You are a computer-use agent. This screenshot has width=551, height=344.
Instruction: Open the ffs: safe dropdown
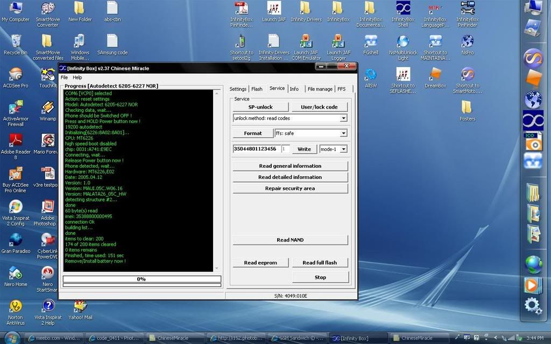tap(343, 133)
